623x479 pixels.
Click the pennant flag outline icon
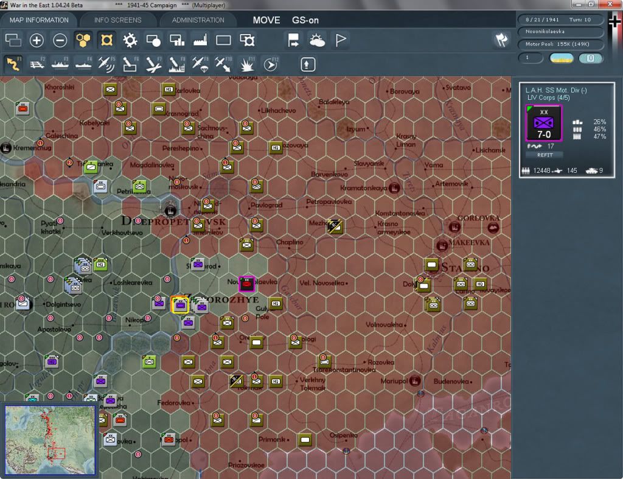pyautogui.click(x=341, y=40)
